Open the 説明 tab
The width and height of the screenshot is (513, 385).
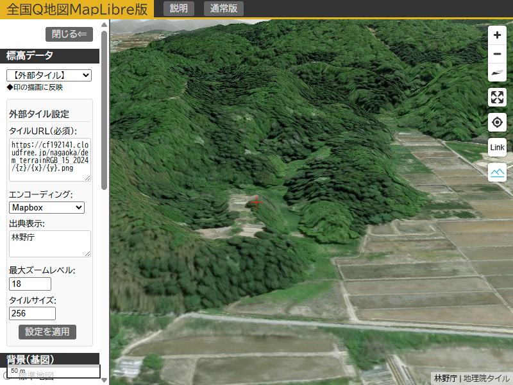point(179,8)
